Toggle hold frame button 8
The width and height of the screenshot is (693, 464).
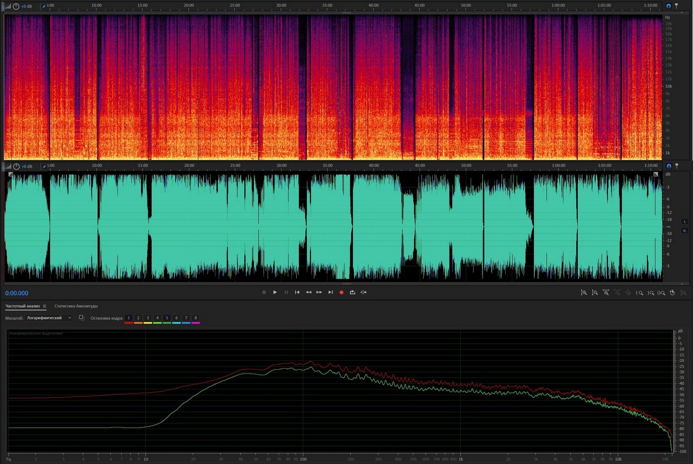(x=195, y=318)
